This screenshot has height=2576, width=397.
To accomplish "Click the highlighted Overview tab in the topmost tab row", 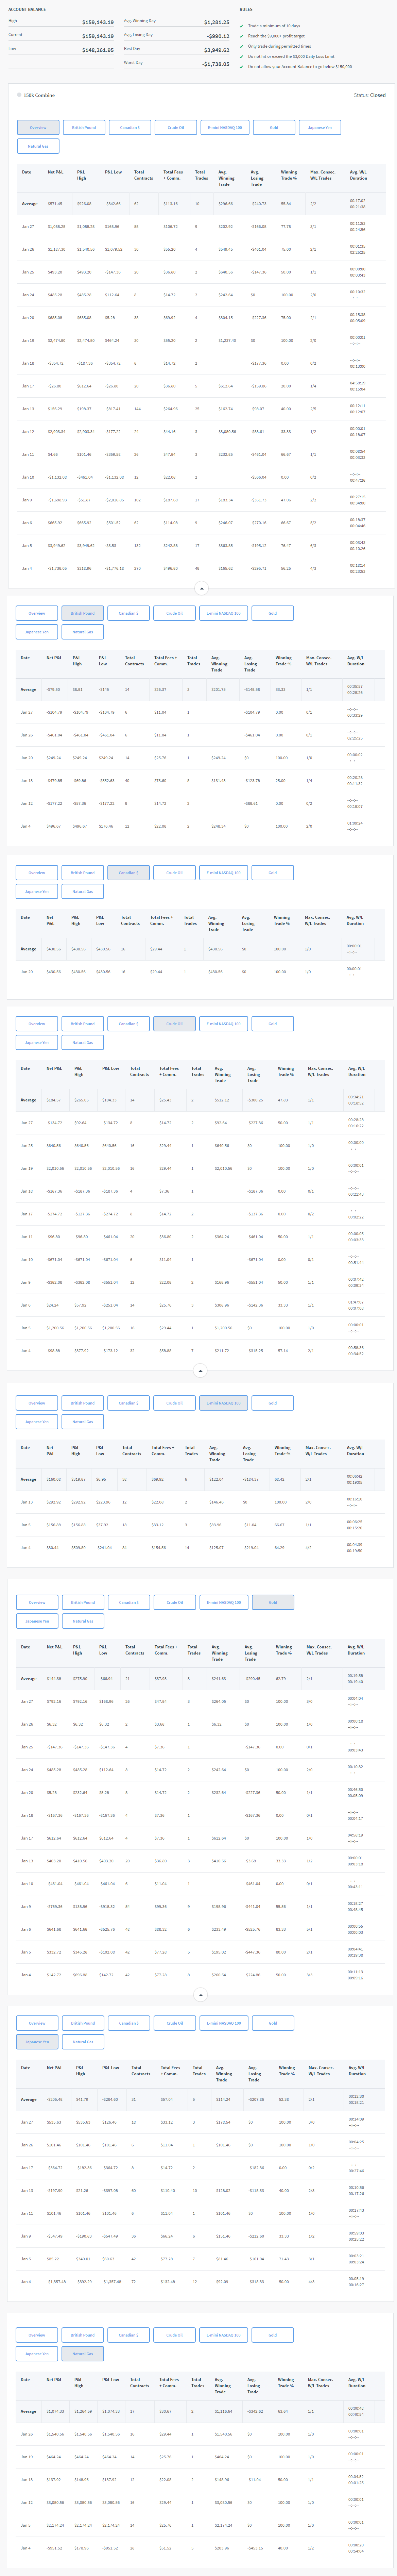I will [38, 127].
